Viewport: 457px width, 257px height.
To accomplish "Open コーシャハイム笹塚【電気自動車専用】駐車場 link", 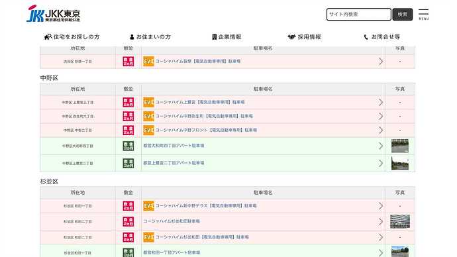I will point(198,61).
